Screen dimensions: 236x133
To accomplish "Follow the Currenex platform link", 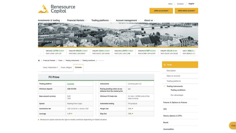I will [x=71, y=84].
